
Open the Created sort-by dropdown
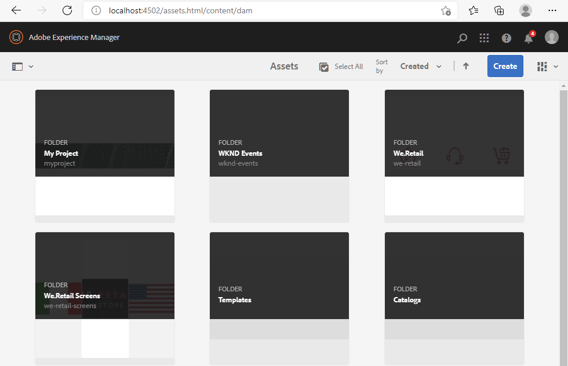421,66
